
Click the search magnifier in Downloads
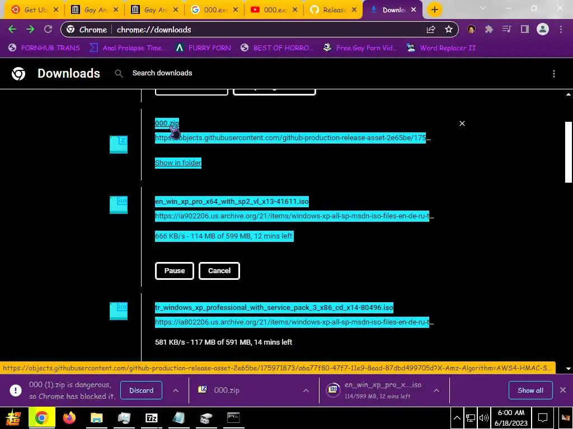pos(119,73)
